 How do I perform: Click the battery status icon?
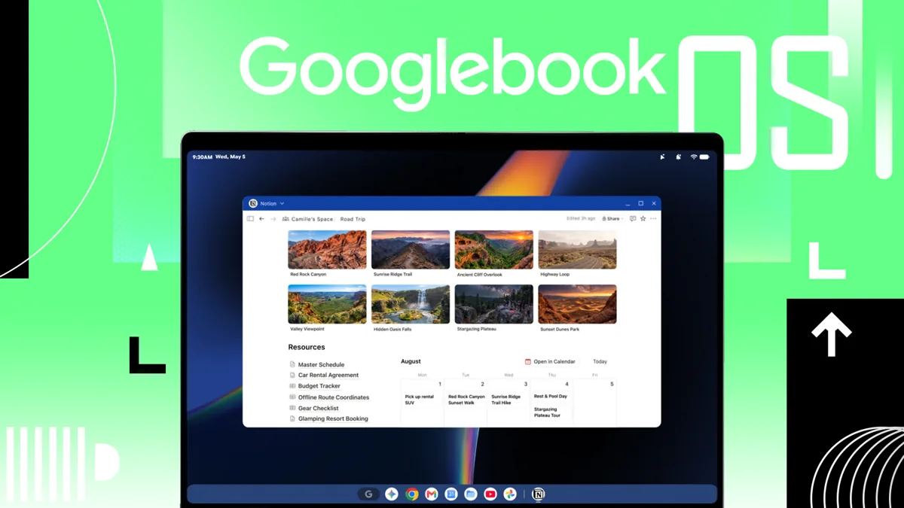tap(704, 157)
